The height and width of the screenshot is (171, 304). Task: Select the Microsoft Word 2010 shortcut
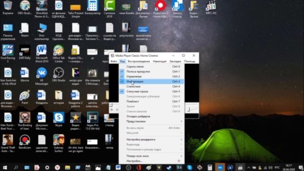coord(42,54)
